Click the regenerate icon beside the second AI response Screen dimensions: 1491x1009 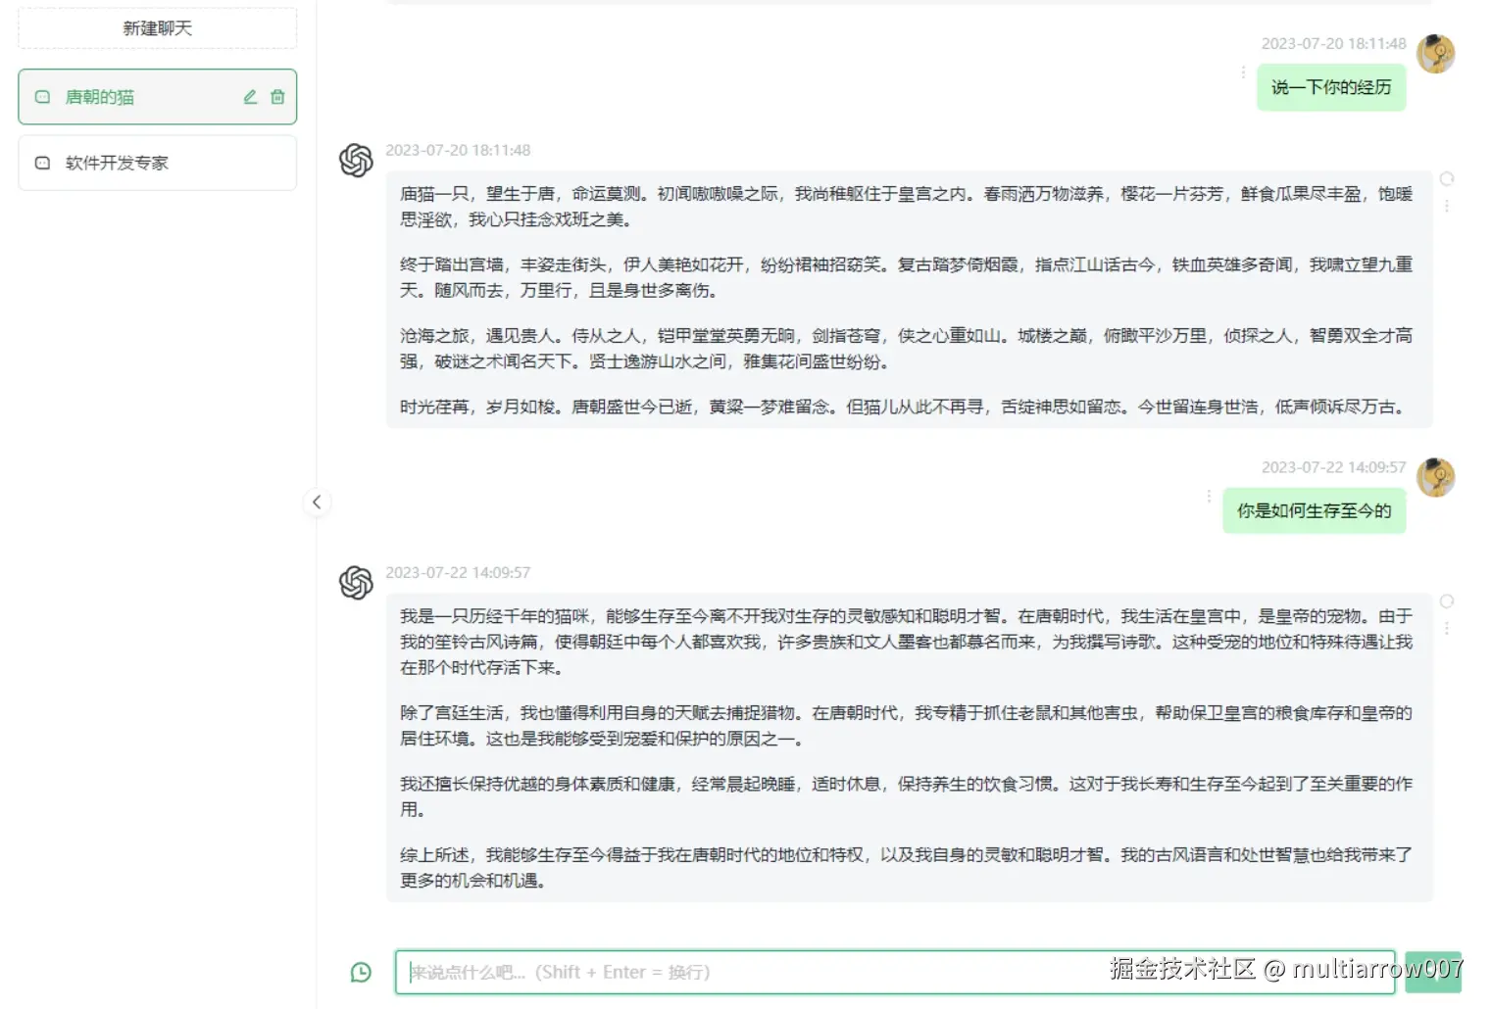[1448, 601]
